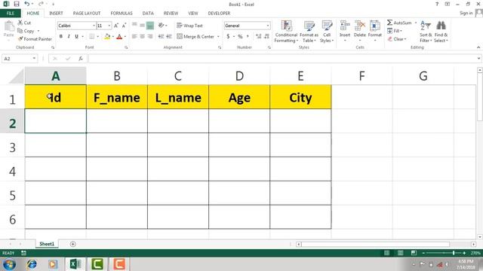Open the Cell Styles gallery
483x271 pixels.
tap(327, 32)
